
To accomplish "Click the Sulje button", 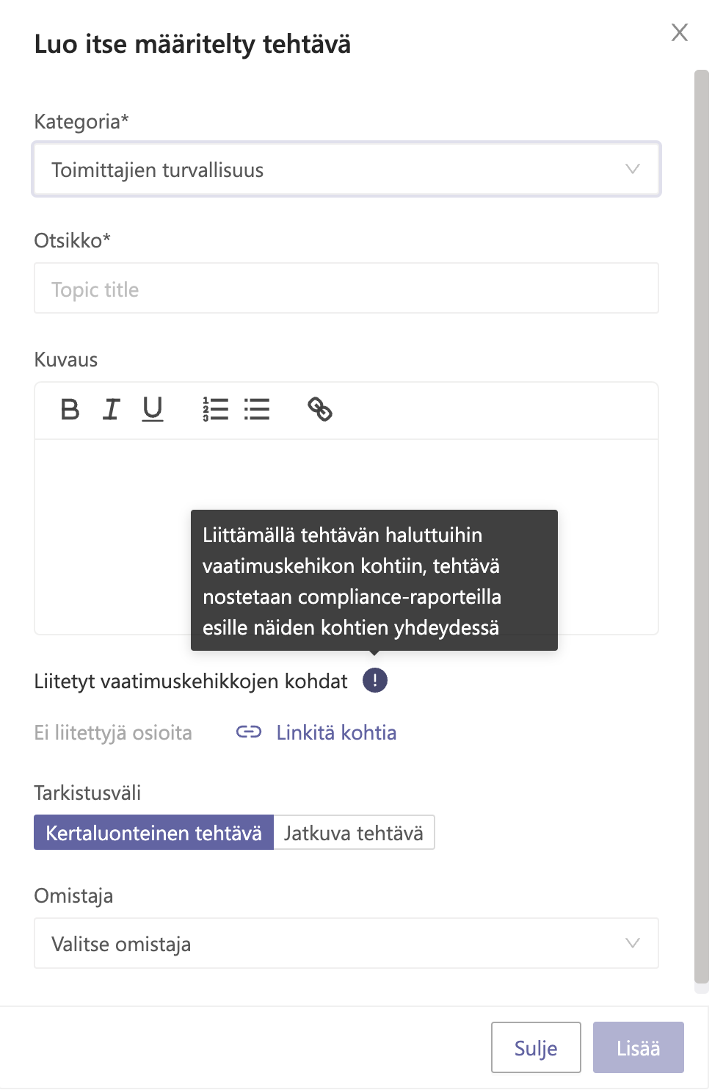I will 536,1047.
